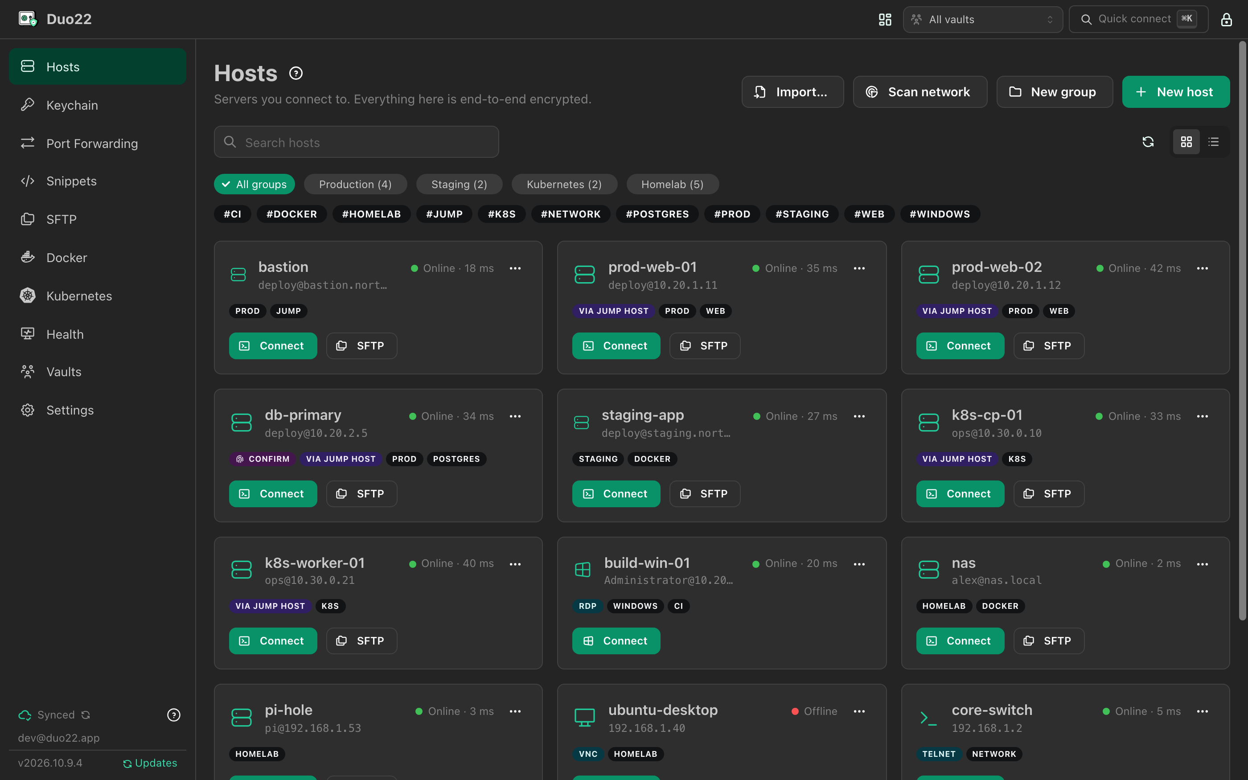Click the Duo22 app logo
Image resolution: width=1248 pixels, height=780 pixels.
[x=27, y=19]
